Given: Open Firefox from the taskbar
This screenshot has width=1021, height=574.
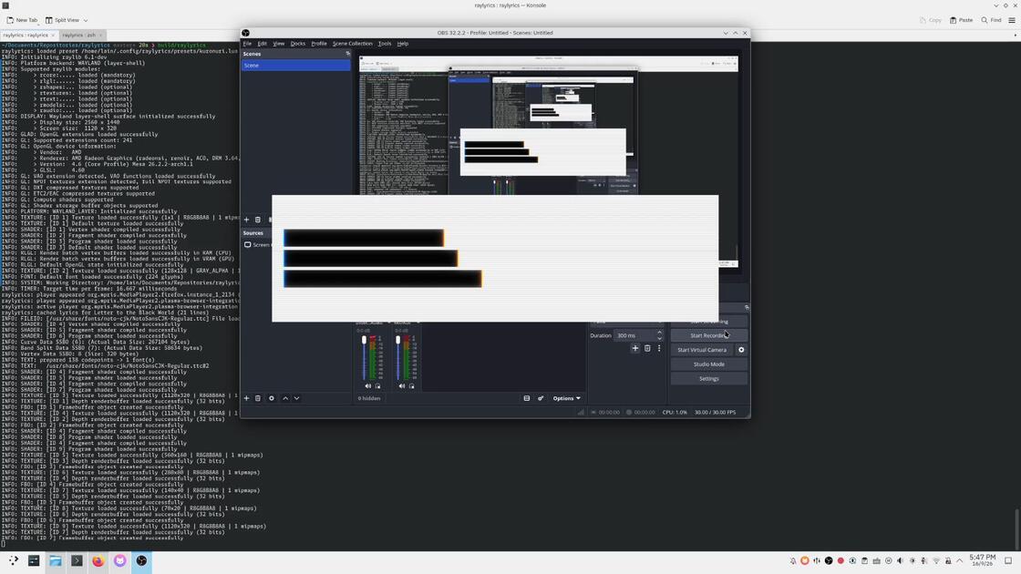Looking at the screenshot, I should tap(98, 561).
